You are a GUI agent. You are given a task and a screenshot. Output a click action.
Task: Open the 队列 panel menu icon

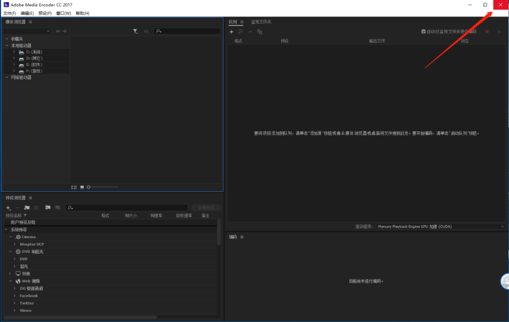coord(242,22)
